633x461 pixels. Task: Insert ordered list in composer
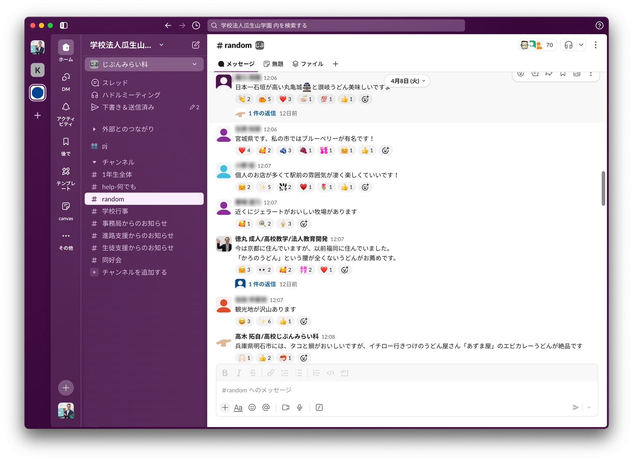coord(285,373)
